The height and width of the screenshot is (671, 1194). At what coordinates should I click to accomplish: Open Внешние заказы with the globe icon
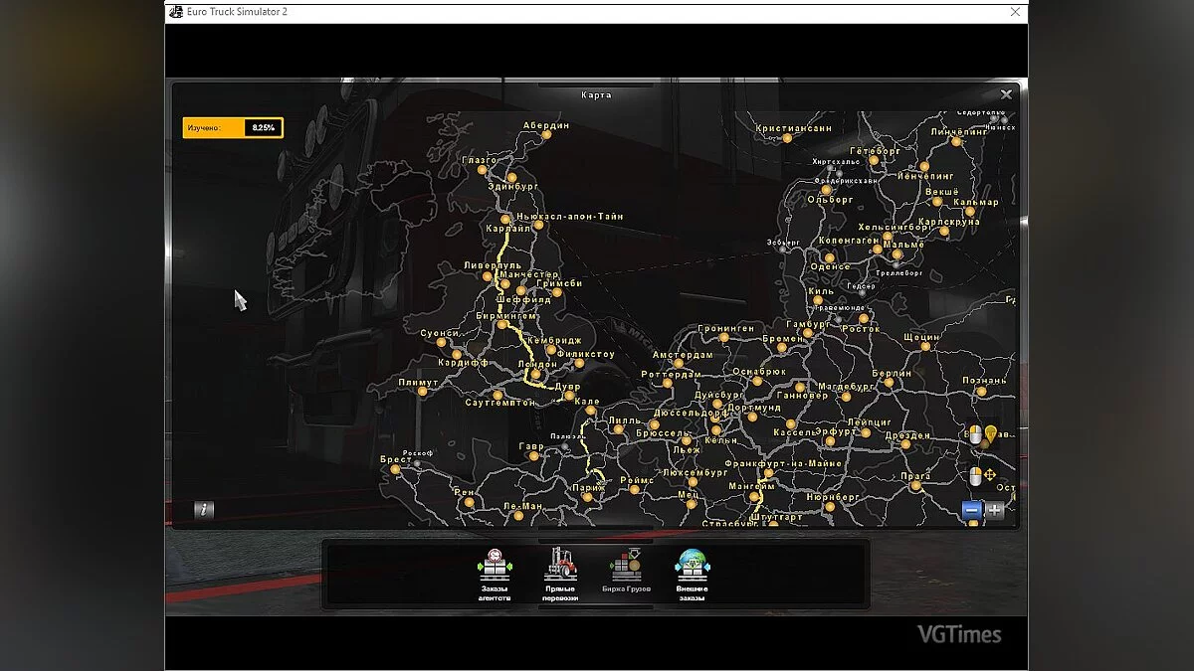[x=694, y=564]
